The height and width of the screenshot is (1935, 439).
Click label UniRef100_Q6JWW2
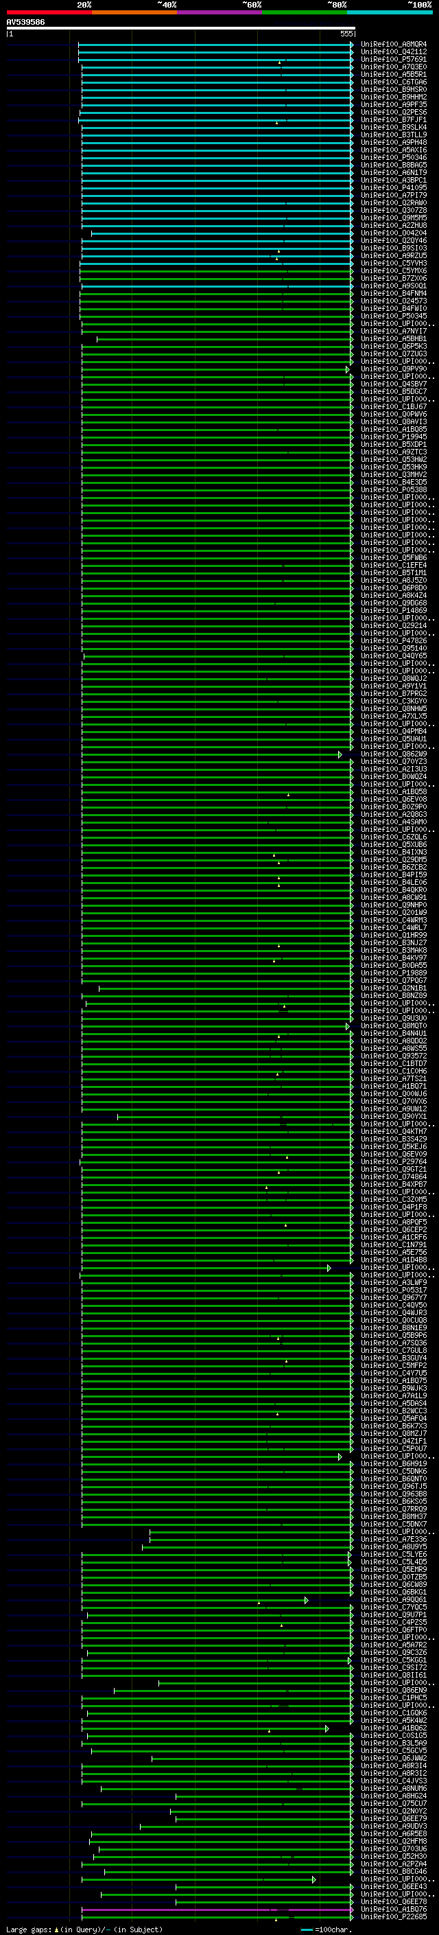point(394,1758)
